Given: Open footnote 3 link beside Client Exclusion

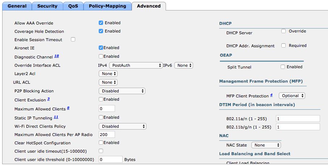Looking at the screenshot, I should (48, 99).
